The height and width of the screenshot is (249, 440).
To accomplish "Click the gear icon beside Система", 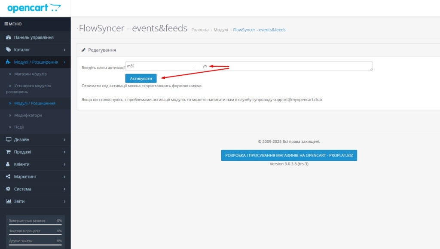I will pos(9,189).
